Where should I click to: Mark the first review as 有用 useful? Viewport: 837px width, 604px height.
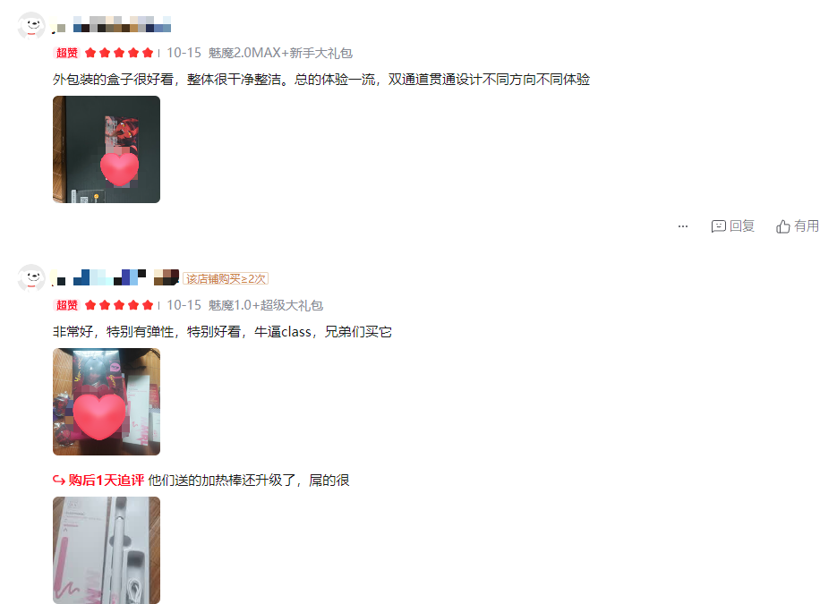797,226
